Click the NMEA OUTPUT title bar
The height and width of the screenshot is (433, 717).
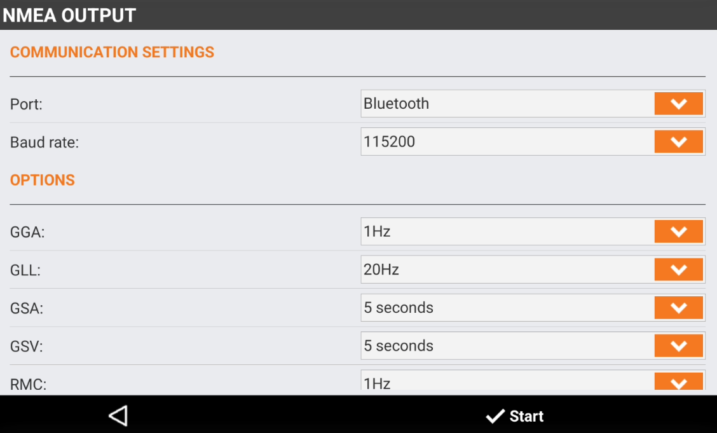click(69, 15)
